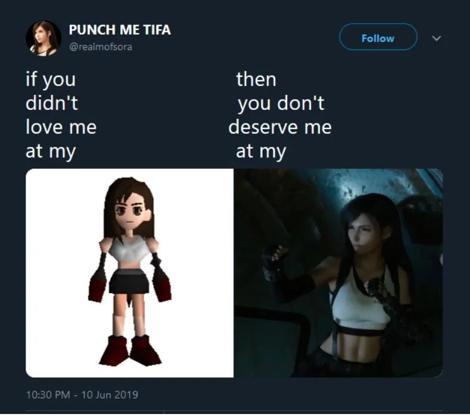Click the 'you don't' tweet line
The width and height of the screenshot is (470, 417).
[x=281, y=104]
